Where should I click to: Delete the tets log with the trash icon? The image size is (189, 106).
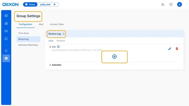[177, 49]
